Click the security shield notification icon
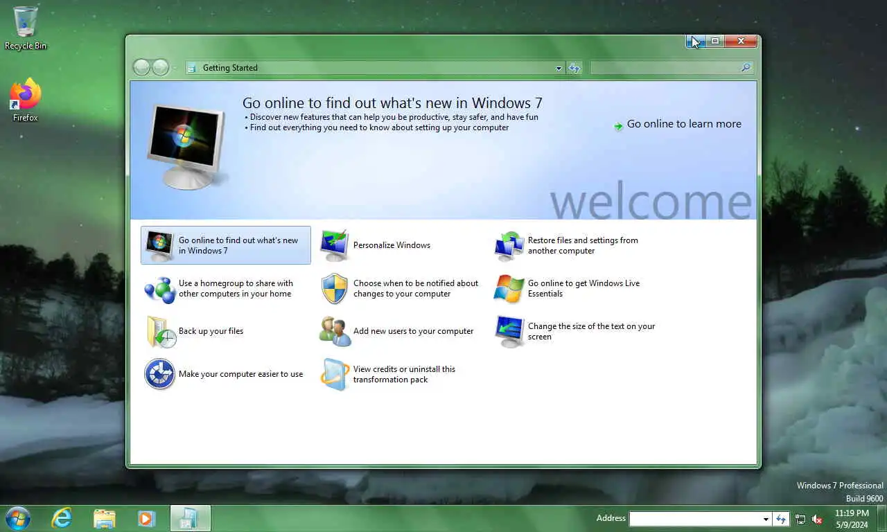This screenshot has width=887, height=532. click(334, 289)
